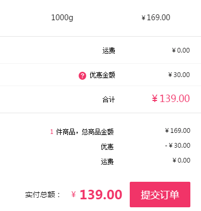Click the 优惠 label in order summary
The height and width of the screenshot is (211, 201).
tap(107, 147)
